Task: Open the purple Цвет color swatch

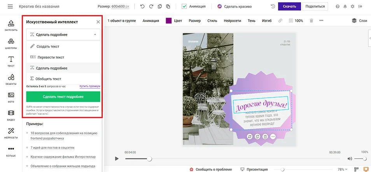Action: click(169, 21)
